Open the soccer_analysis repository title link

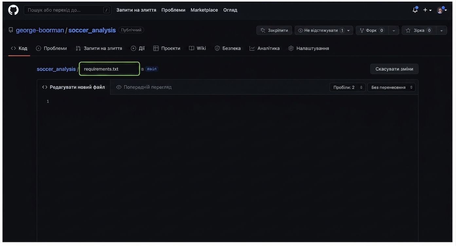[x=92, y=30]
